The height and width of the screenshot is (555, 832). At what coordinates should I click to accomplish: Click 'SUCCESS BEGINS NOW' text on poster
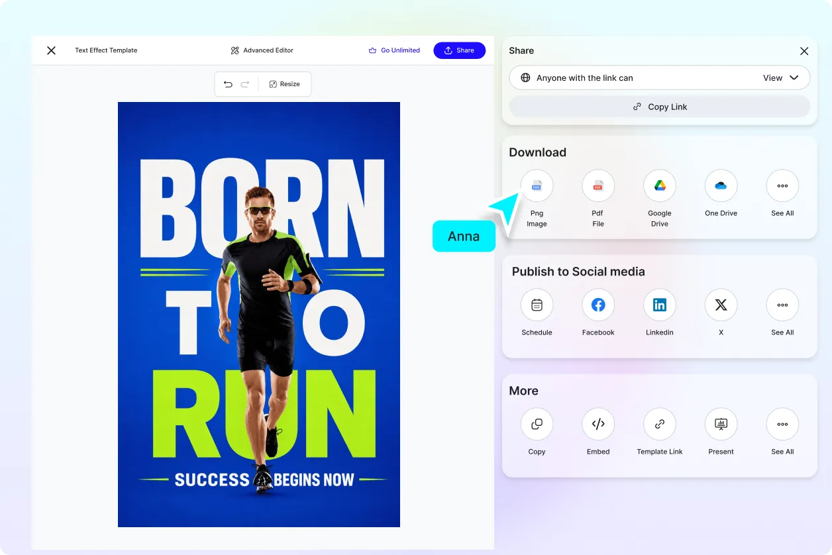264,479
